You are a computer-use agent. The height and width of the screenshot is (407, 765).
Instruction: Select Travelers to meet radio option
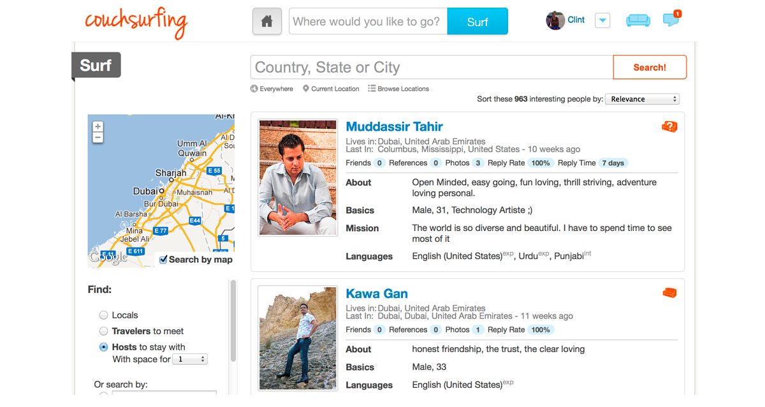pos(103,331)
